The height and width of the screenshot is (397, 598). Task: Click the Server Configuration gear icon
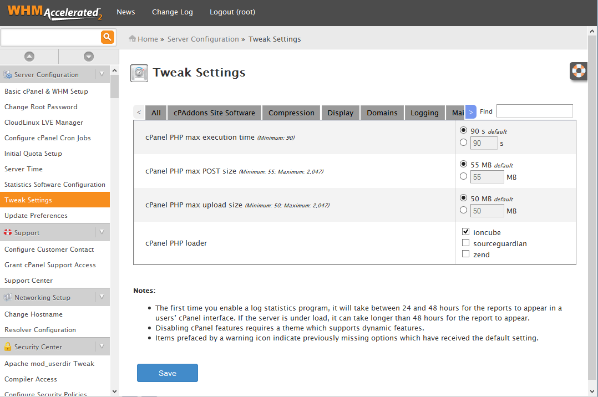8,75
